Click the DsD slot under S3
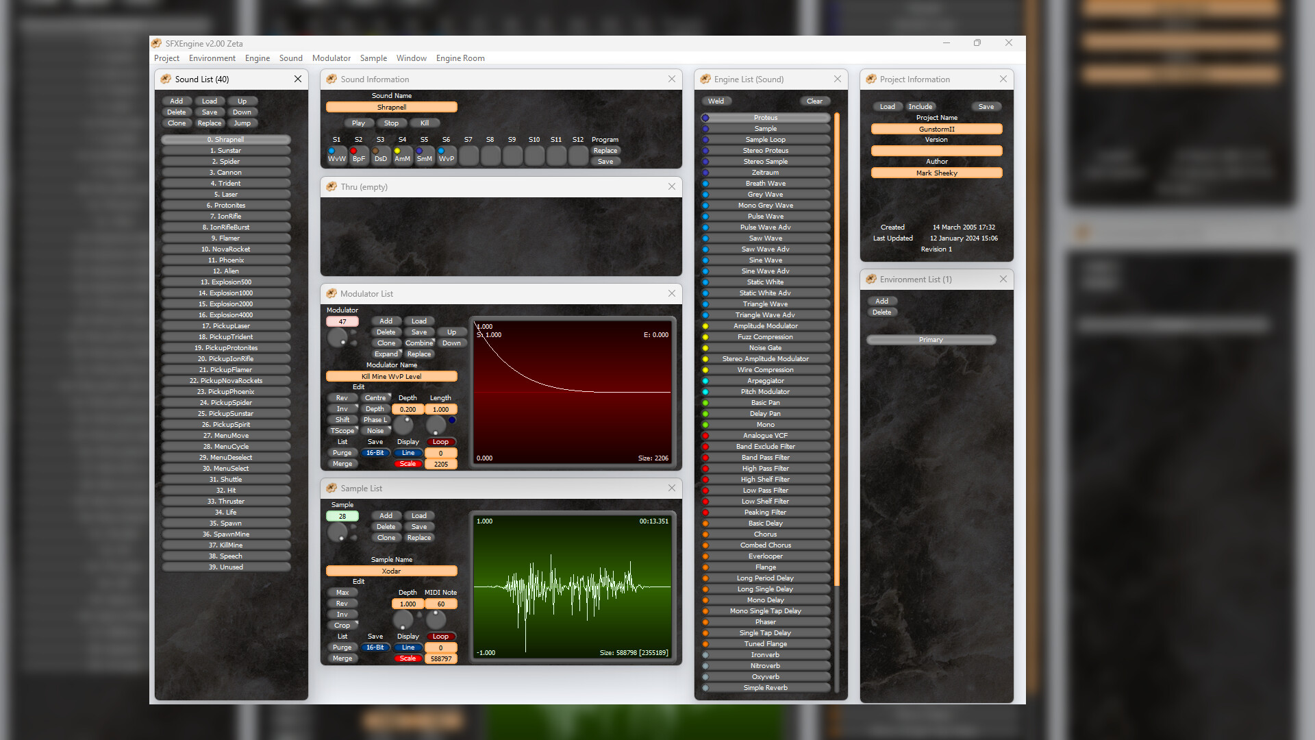This screenshot has width=1315, height=740. 380,156
